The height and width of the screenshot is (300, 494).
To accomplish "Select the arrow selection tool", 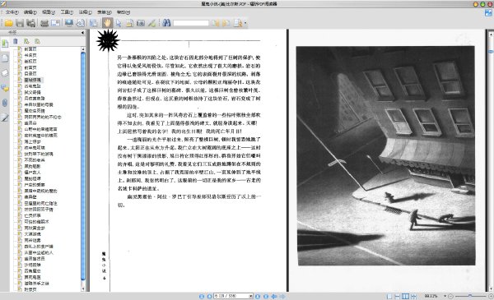I will (x=119, y=23).
